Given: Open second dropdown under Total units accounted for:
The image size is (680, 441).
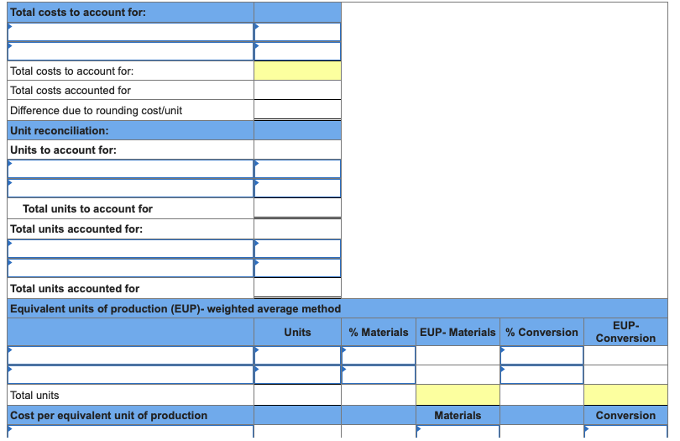Looking at the screenshot, I should 130,268.
